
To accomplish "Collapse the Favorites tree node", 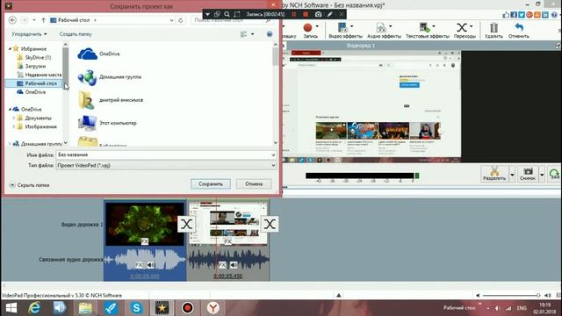I will point(10,49).
